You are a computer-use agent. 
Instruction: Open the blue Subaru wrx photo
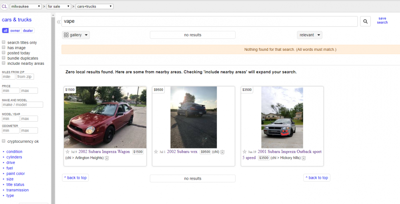194,117
